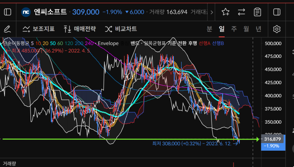Click the NC company logo

[26, 12]
